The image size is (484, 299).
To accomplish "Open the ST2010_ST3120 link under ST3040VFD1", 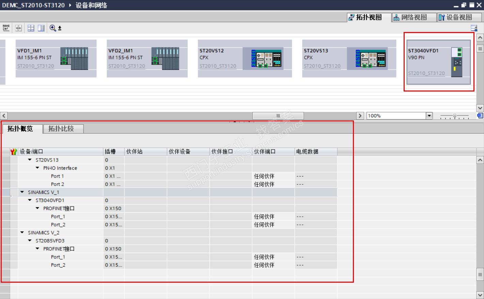I will 426,73.
